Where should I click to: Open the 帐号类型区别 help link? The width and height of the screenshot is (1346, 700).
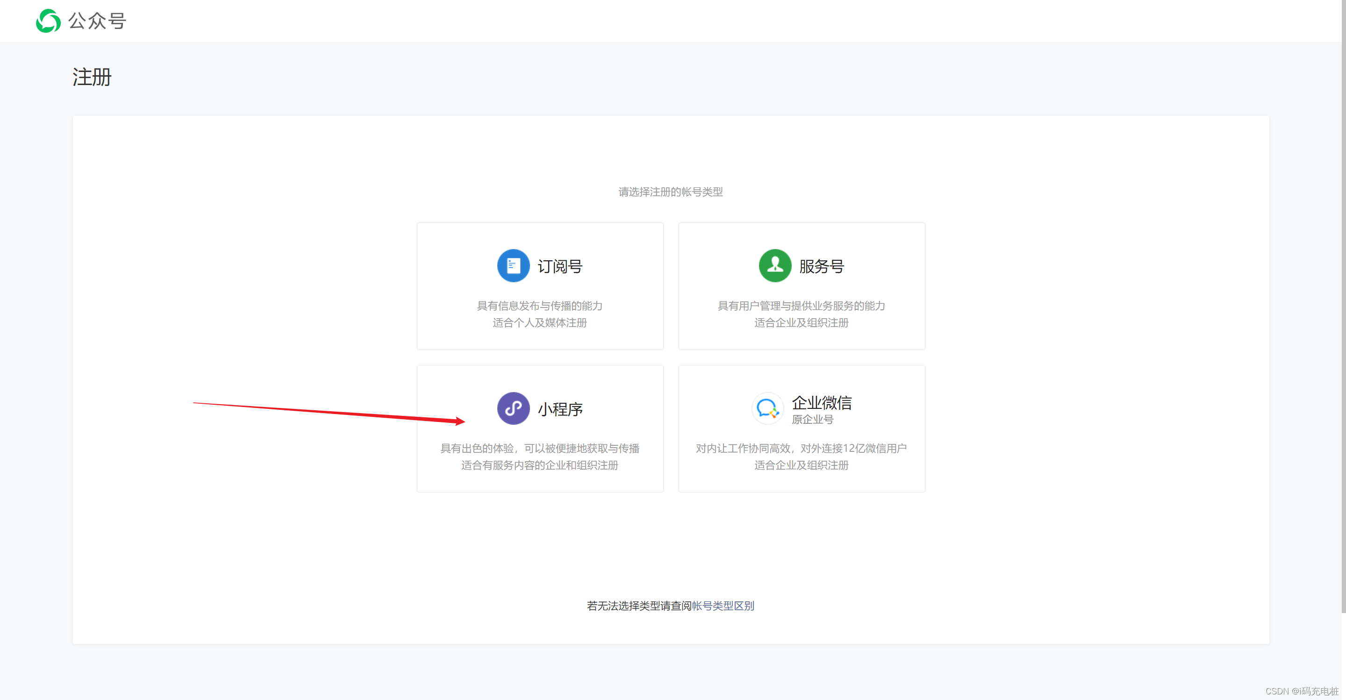(723, 606)
